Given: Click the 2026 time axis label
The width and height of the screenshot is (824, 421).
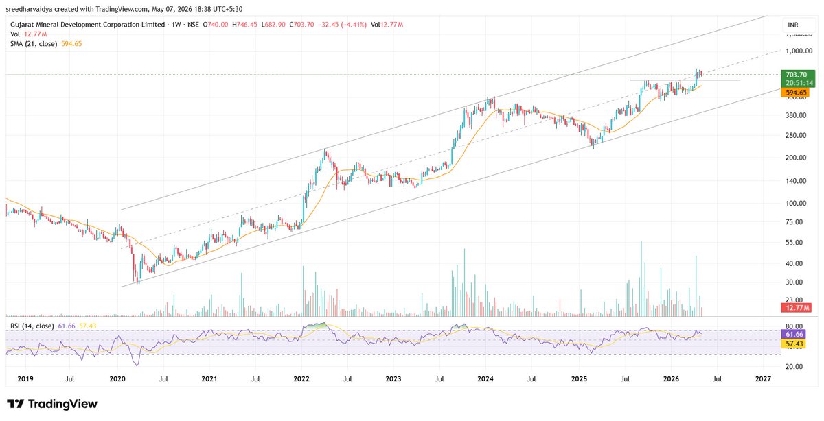Looking at the screenshot, I should coord(670,378).
